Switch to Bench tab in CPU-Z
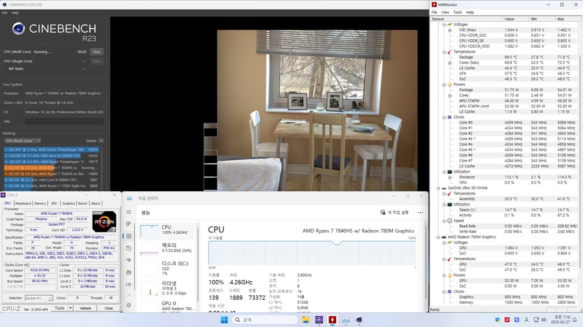583x327 pixels. (83, 204)
